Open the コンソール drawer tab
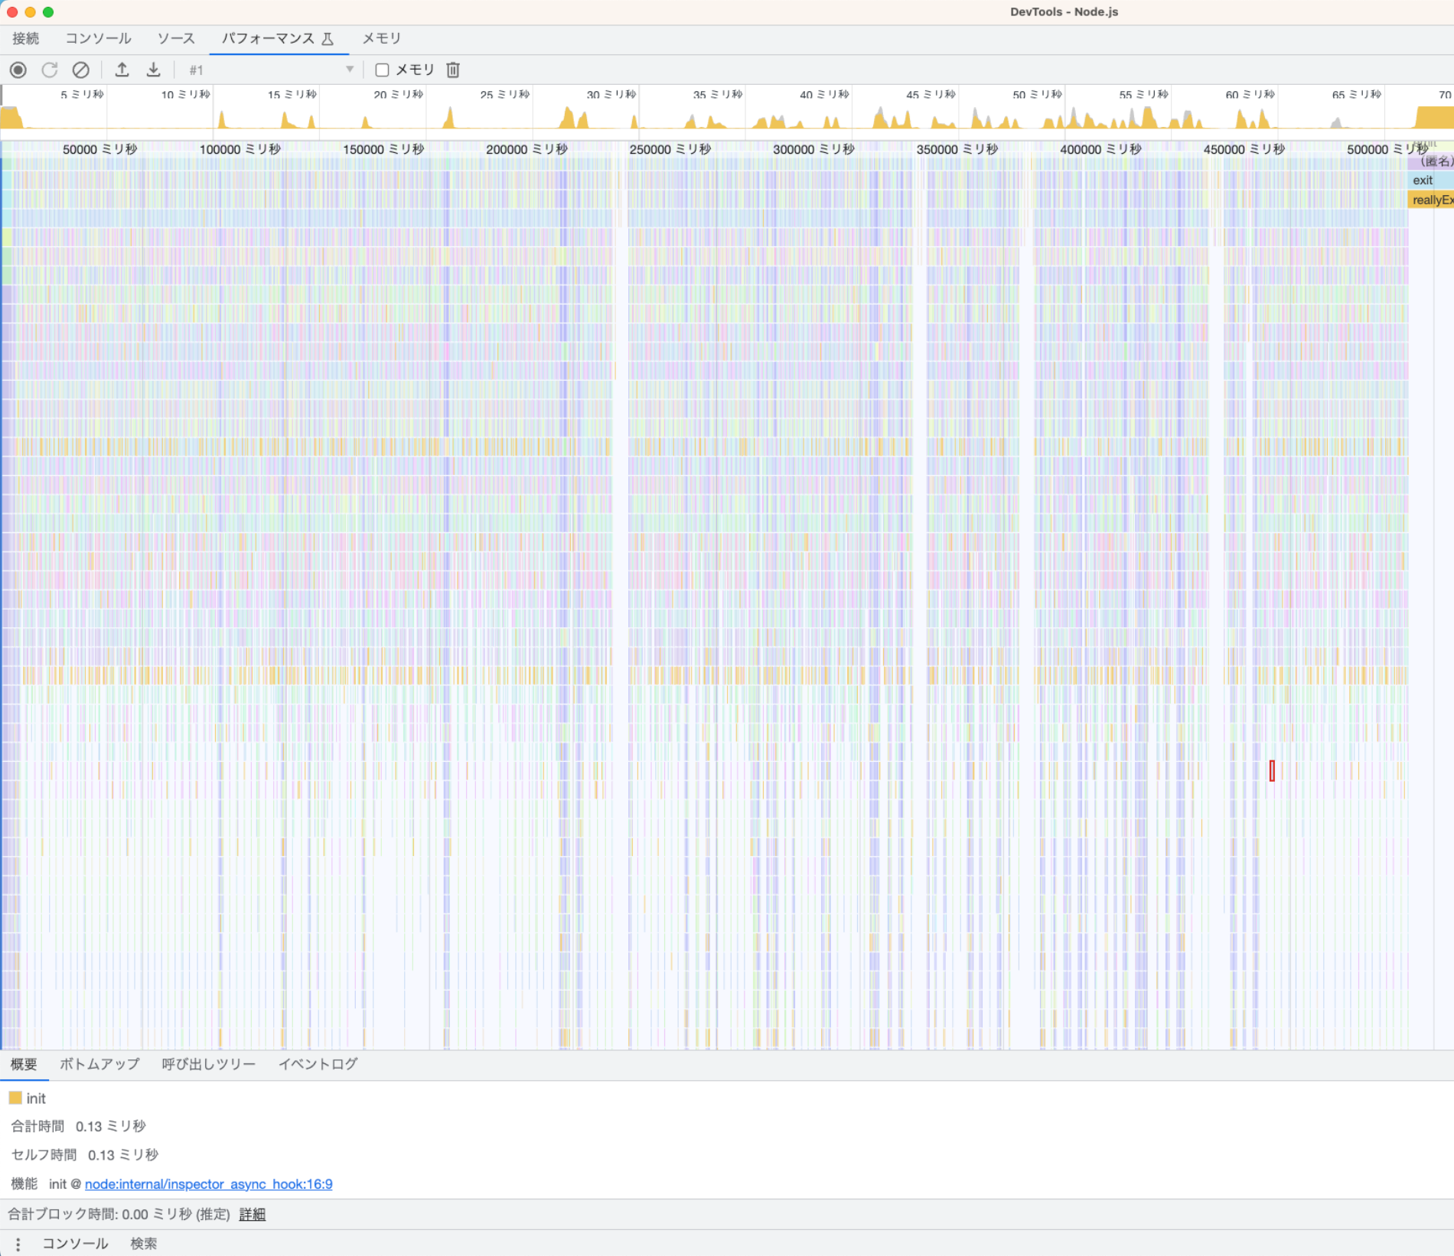This screenshot has height=1256, width=1454. tap(74, 1245)
